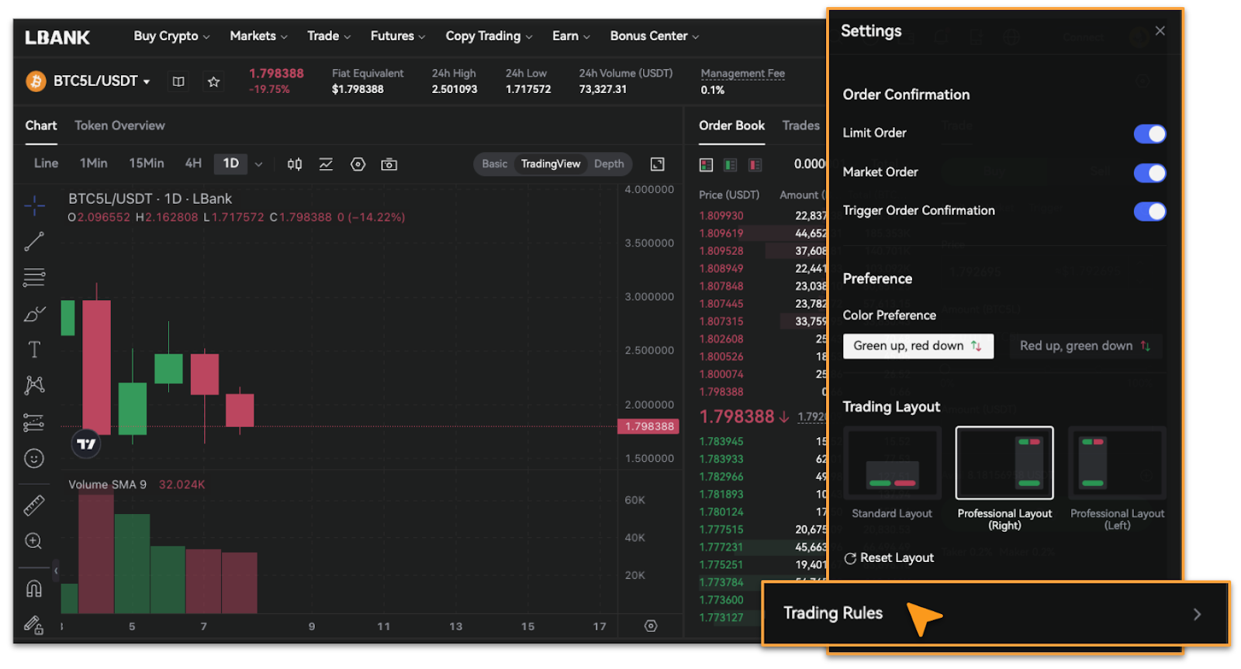Image resolution: width=1241 pixels, height=669 pixels.
Task: Add BTC5L/USDT to favorites with star
Action: coord(214,81)
